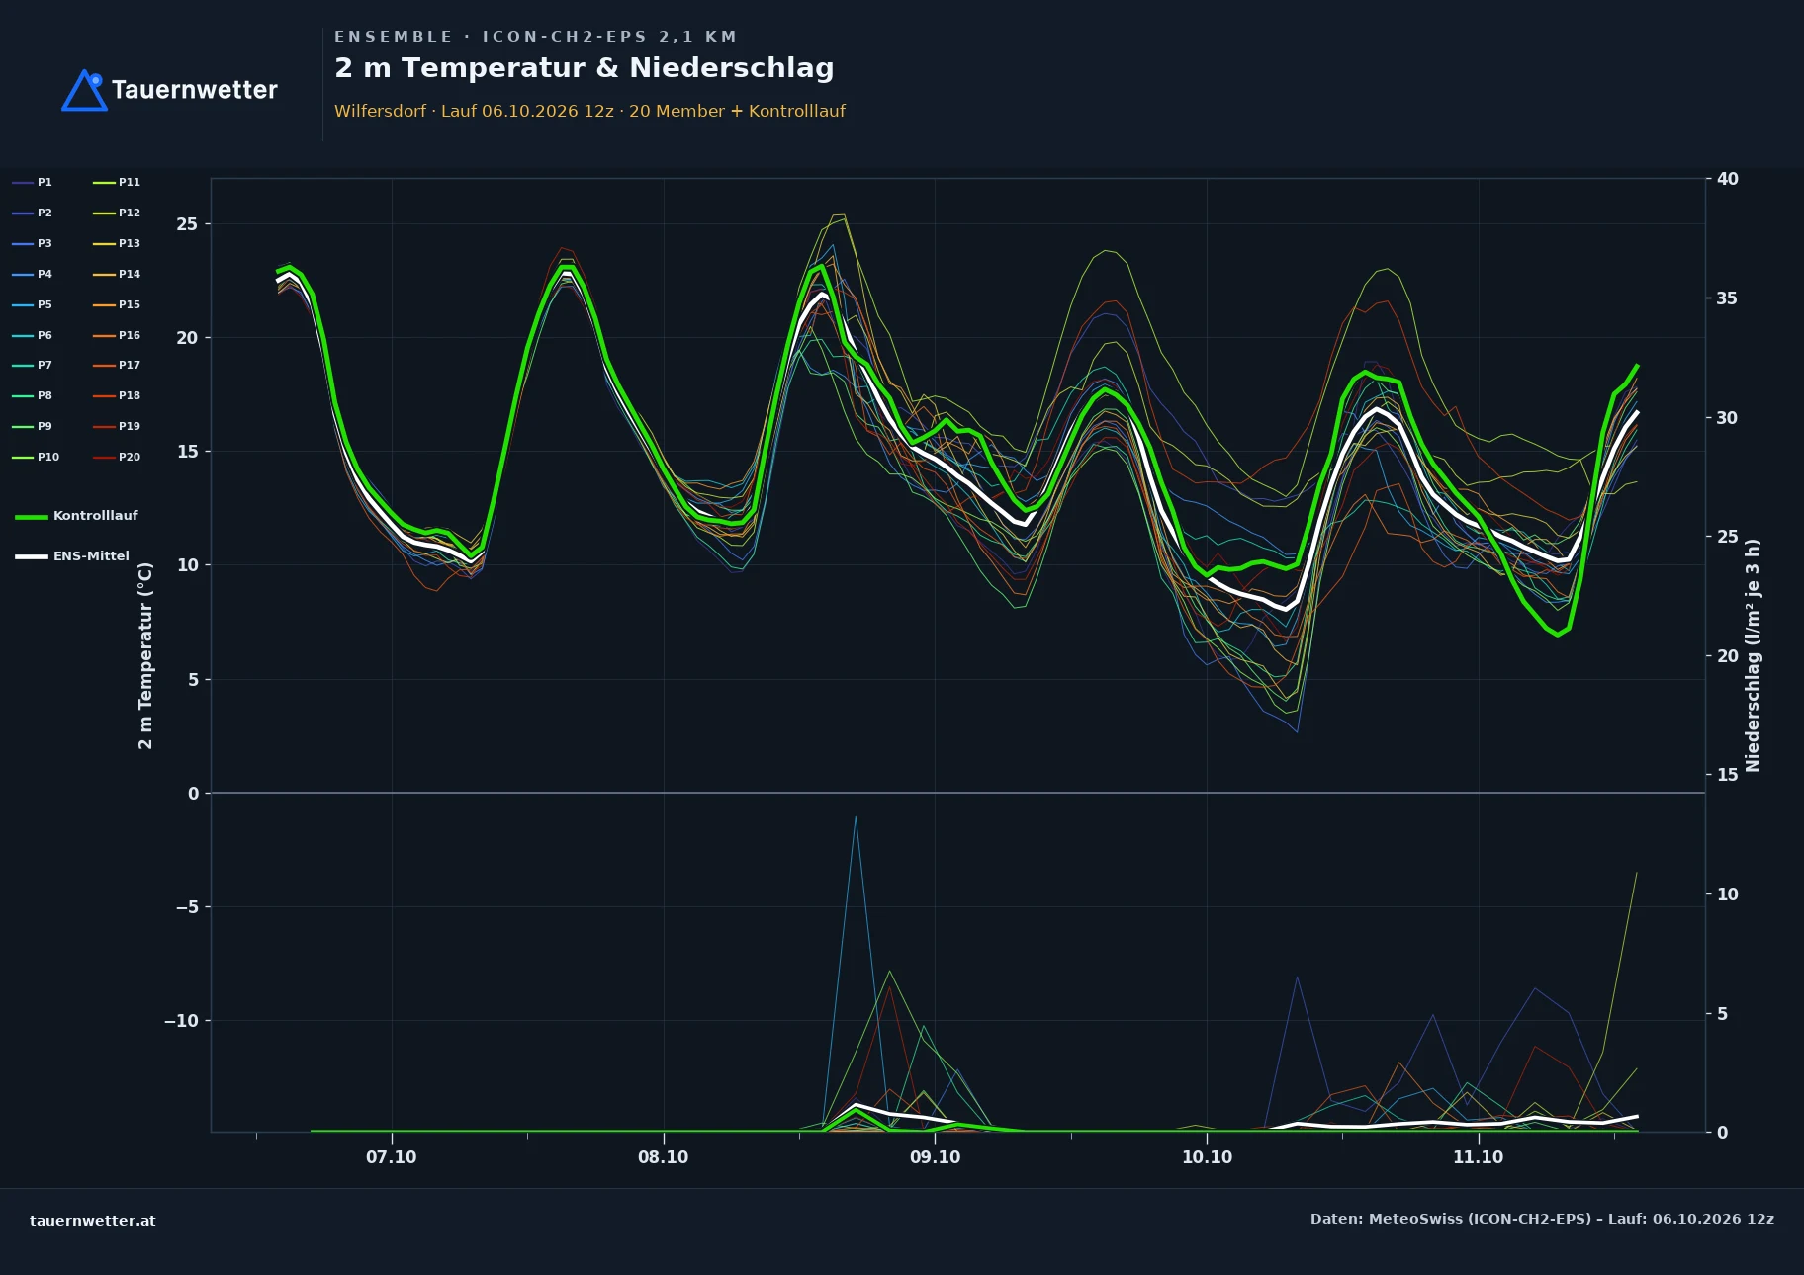The width and height of the screenshot is (1804, 1275).
Task: Select the P14 legend entry
Action: tap(117, 274)
